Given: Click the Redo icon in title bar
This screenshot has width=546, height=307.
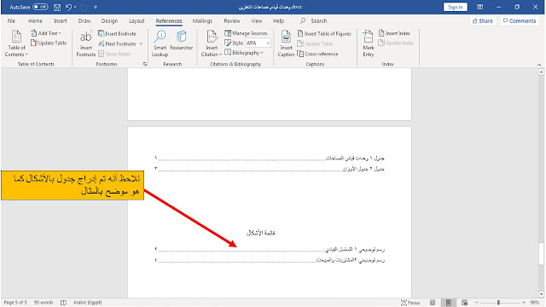Looking at the screenshot, I should coord(84,7).
